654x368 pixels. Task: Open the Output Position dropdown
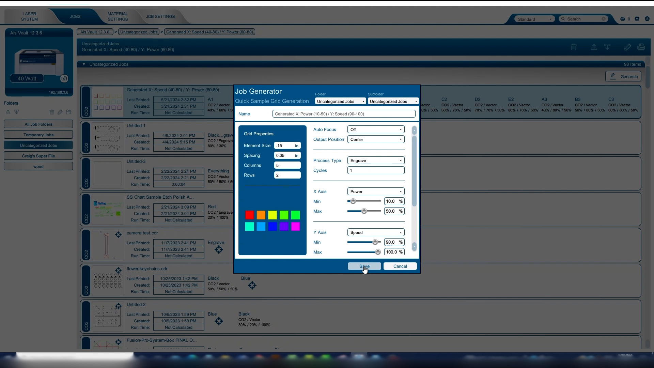(x=376, y=139)
